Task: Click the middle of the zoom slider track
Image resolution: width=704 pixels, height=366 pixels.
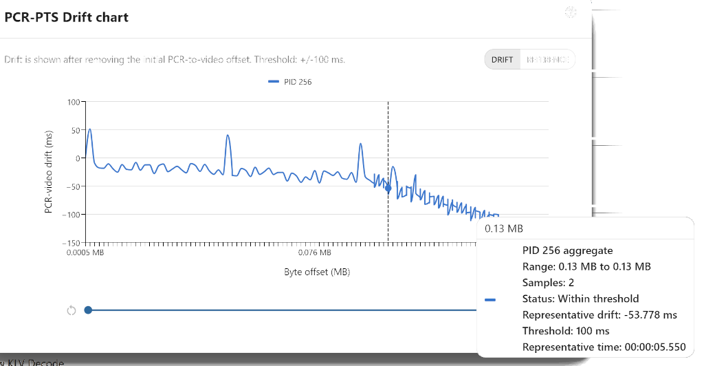Action: [282, 310]
